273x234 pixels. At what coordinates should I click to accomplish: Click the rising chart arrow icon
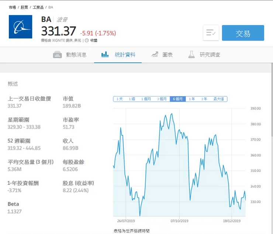pos(155,54)
